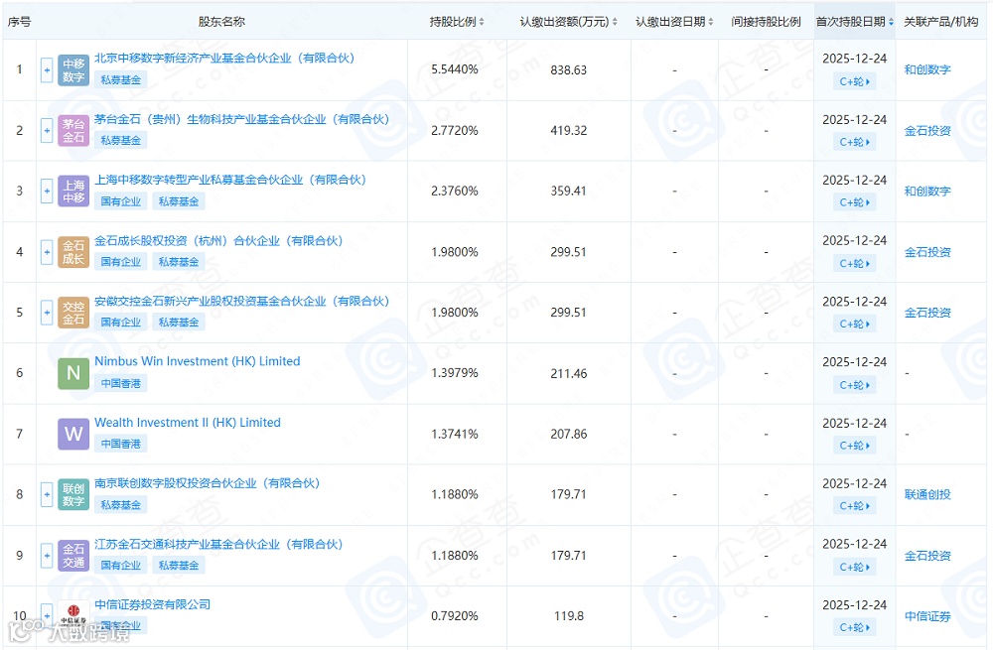The width and height of the screenshot is (993, 650).
Task: Expand row 5 安徽交控金石 with the plus button
Action: pos(47,313)
